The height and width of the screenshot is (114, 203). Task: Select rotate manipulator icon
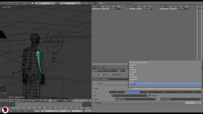pos(58,100)
